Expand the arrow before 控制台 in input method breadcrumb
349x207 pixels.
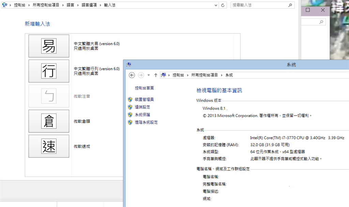point(10,5)
